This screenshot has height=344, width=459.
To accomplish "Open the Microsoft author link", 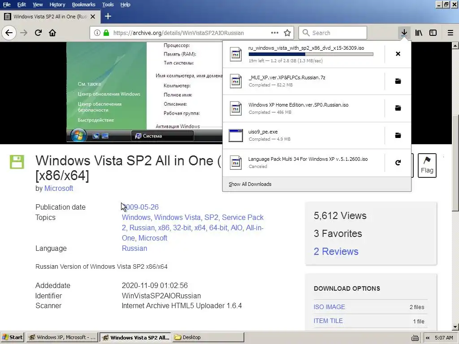I will (x=59, y=189).
